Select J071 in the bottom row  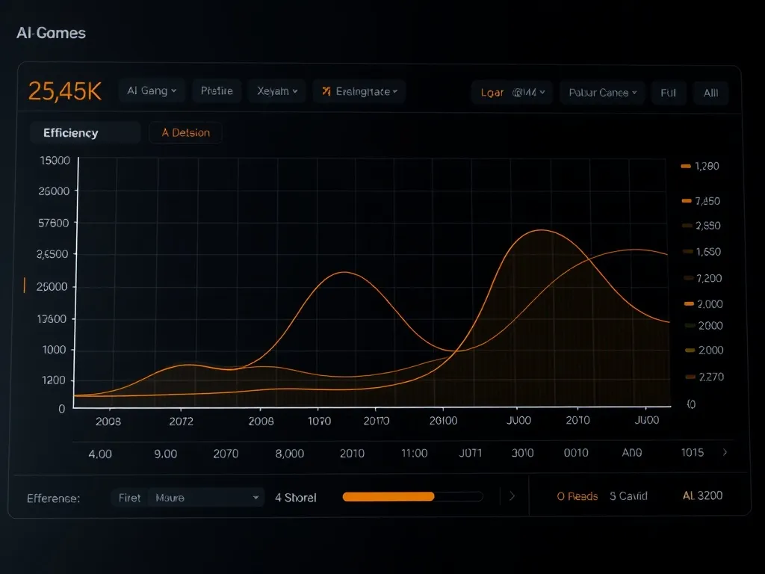pos(471,453)
